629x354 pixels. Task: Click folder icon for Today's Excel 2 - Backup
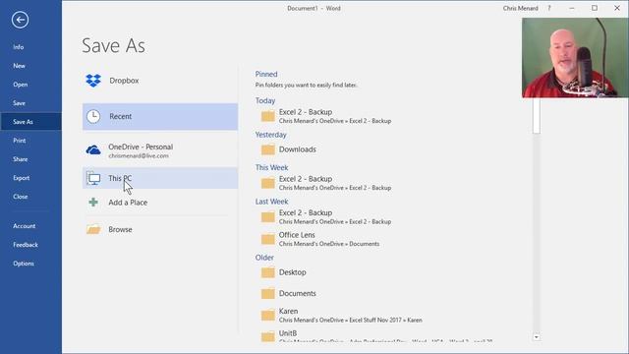coord(267,116)
